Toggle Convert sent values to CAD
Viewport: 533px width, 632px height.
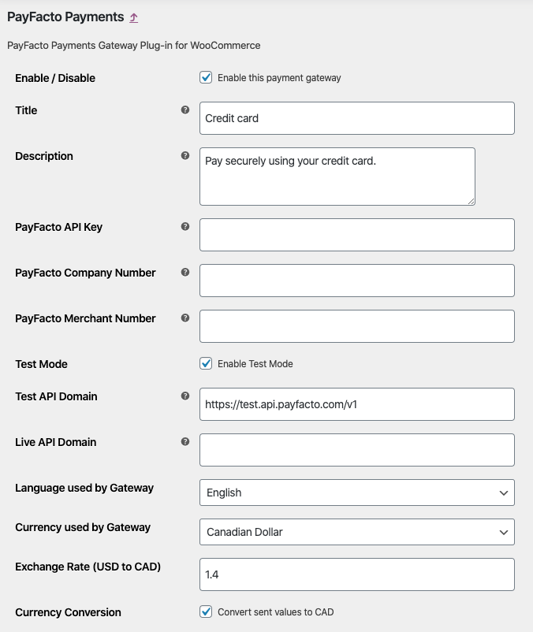(x=206, y=612)
